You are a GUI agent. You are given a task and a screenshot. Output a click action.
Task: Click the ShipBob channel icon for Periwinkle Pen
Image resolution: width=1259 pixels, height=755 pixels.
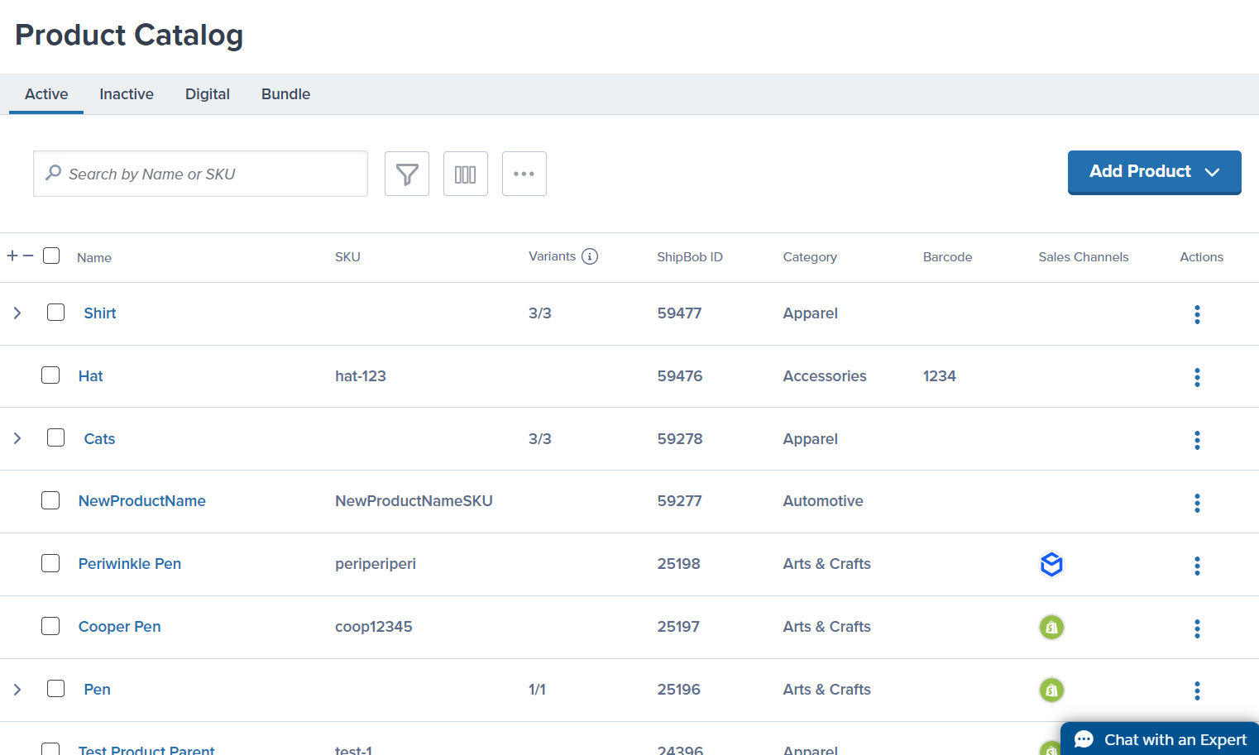(x=1051, y=564)
